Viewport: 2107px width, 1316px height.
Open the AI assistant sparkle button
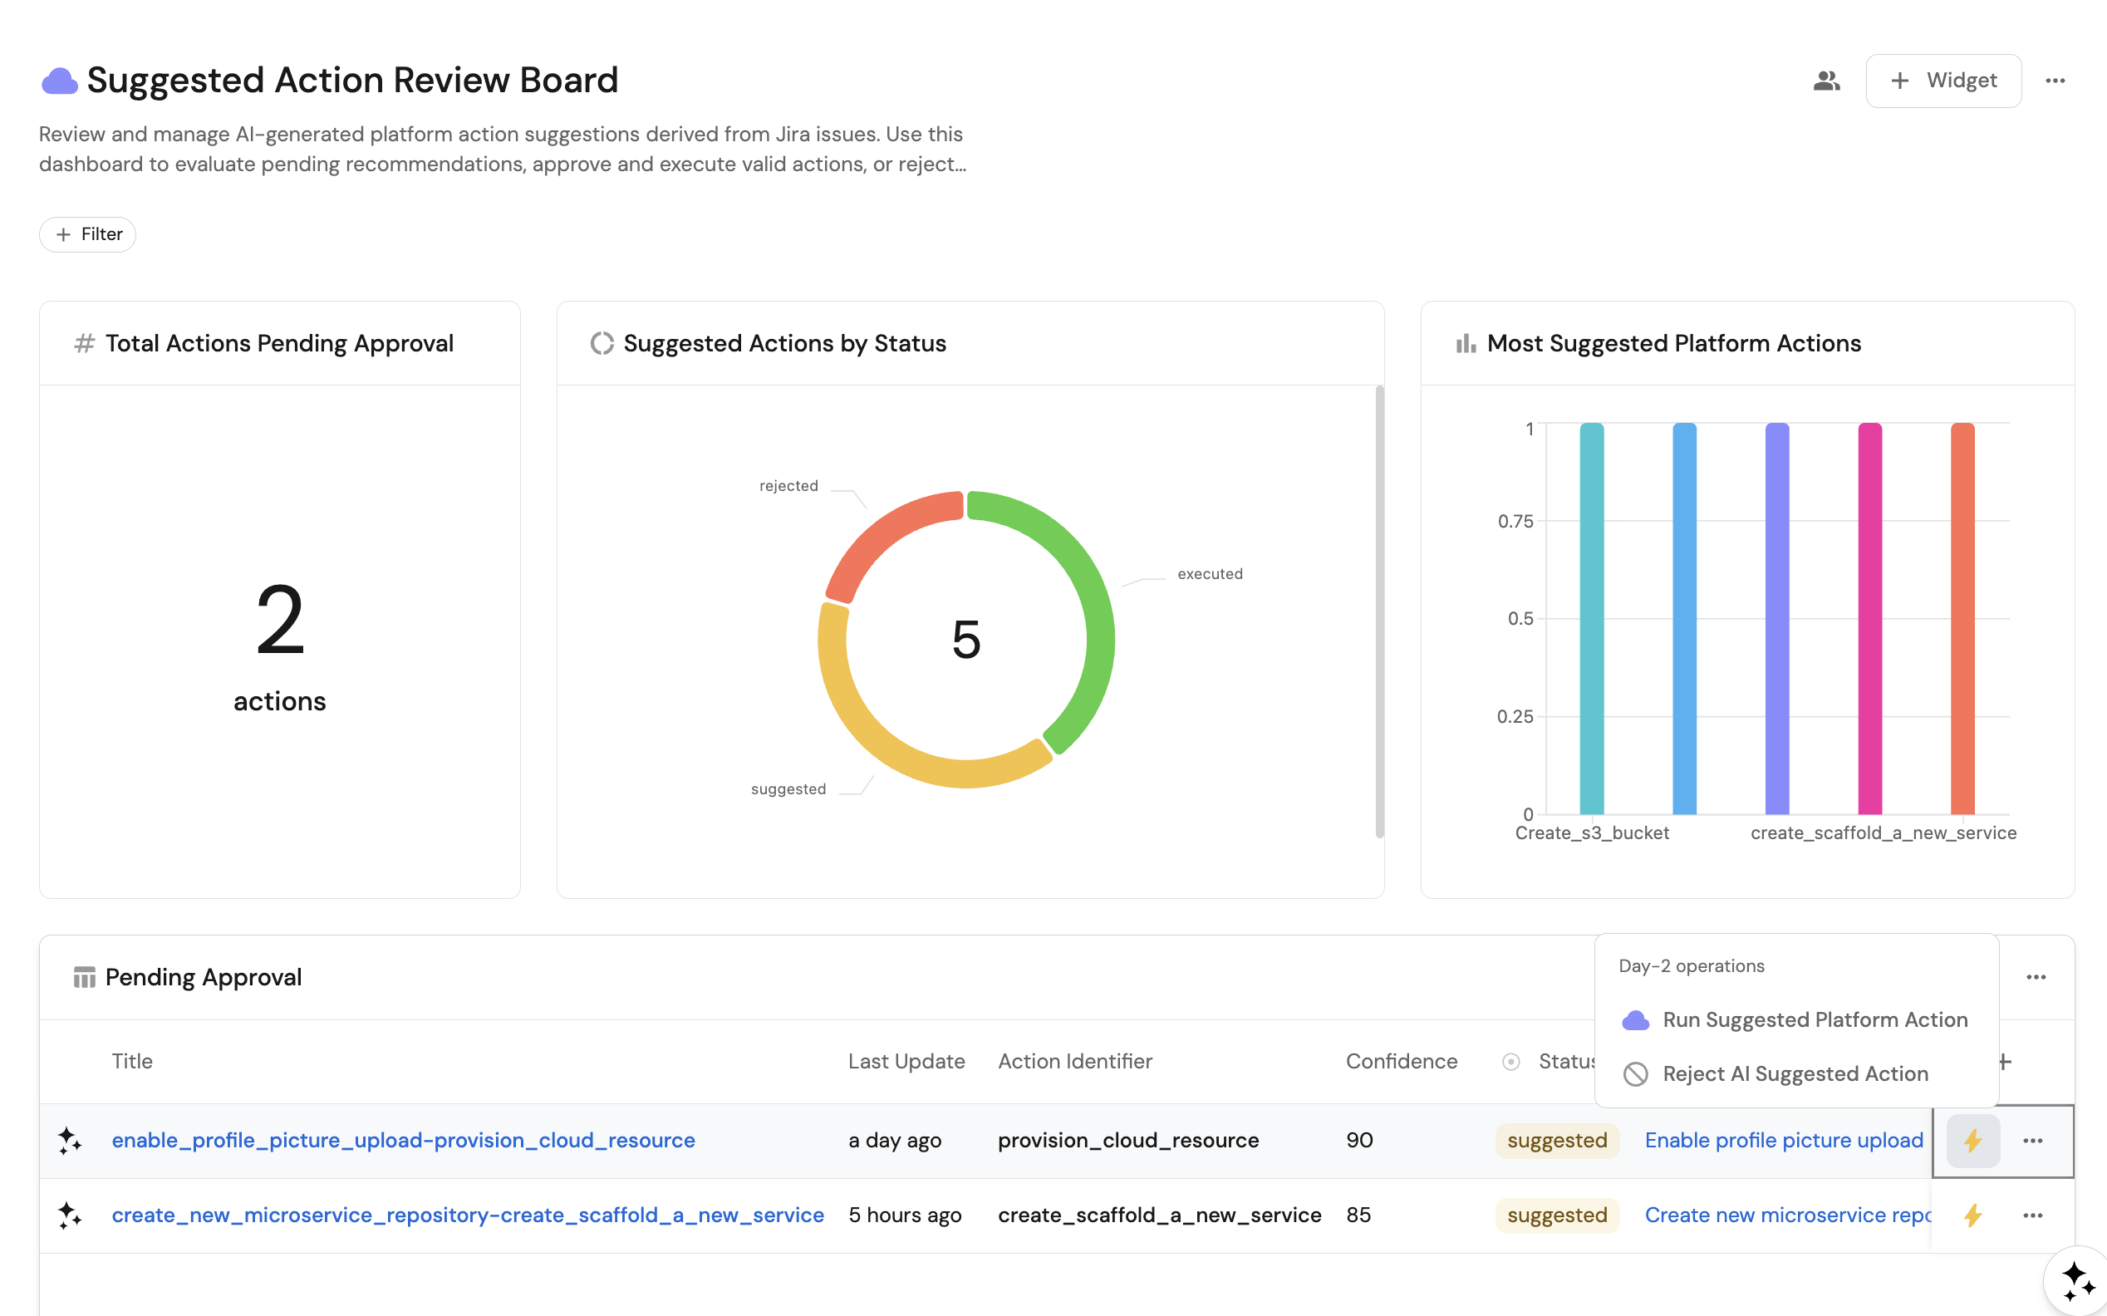(2076, 1279)
